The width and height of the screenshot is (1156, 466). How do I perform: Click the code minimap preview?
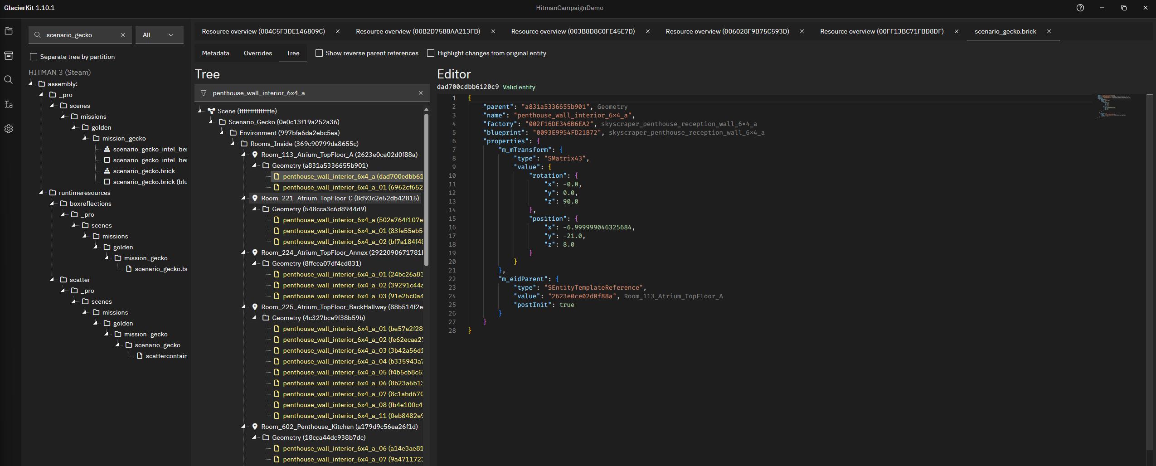pyautogui.click(x=1113, y=106)
